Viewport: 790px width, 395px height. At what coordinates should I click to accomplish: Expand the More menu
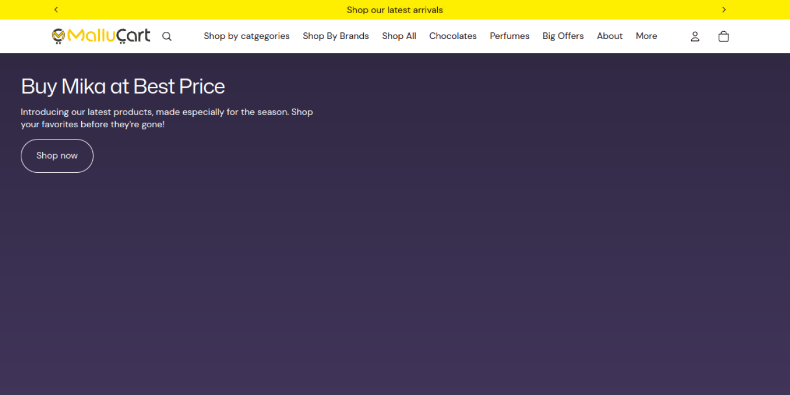(646, 36)
